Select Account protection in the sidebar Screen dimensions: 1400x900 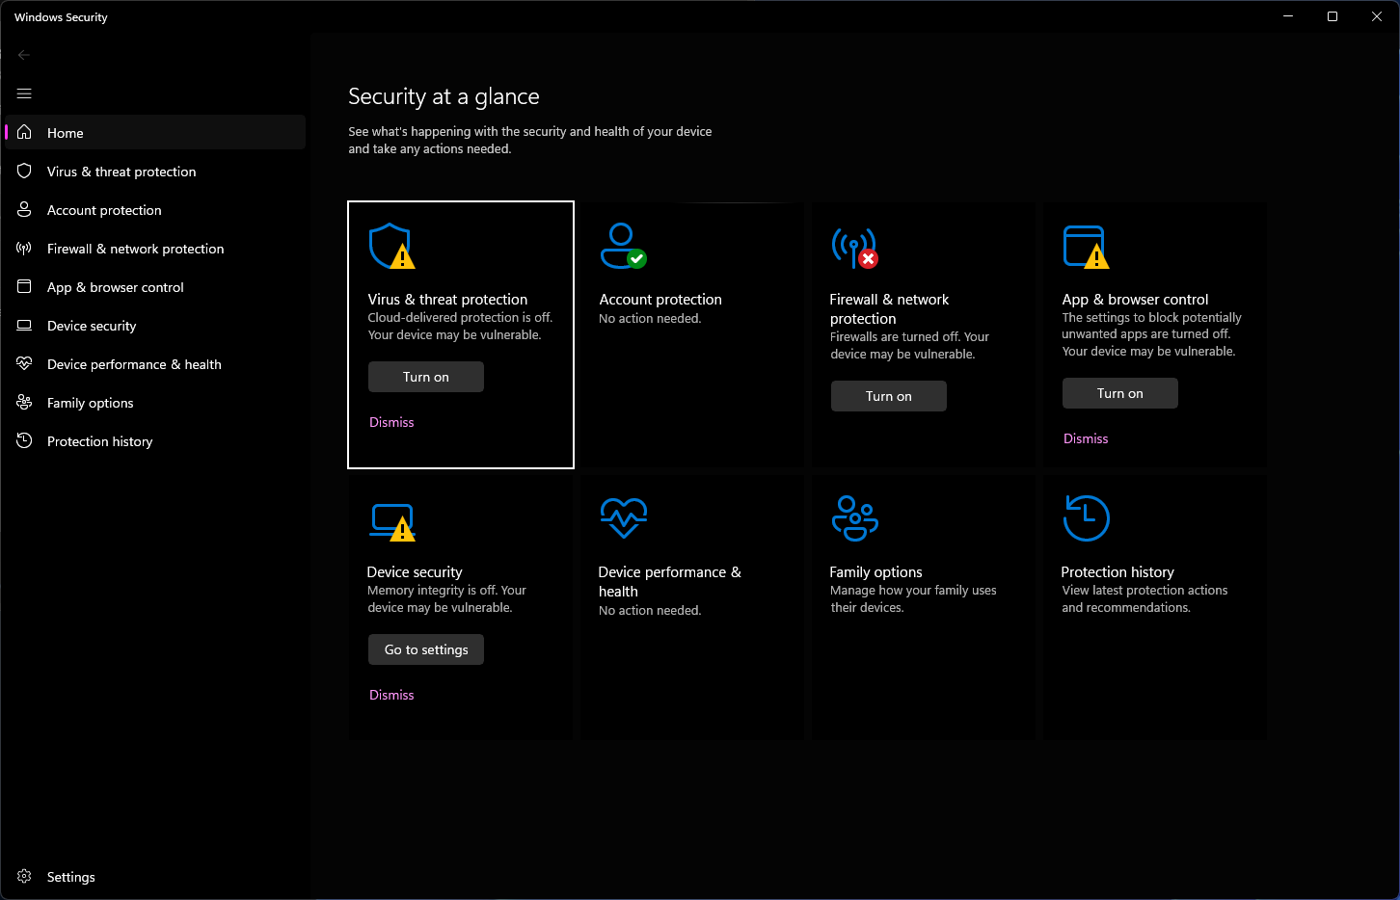pos(155,209)
